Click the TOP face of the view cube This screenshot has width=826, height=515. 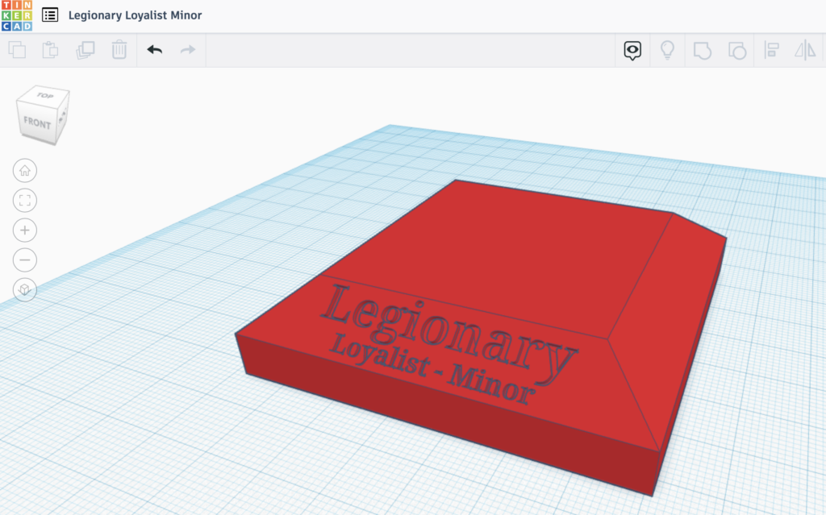(x=44, y=95)
